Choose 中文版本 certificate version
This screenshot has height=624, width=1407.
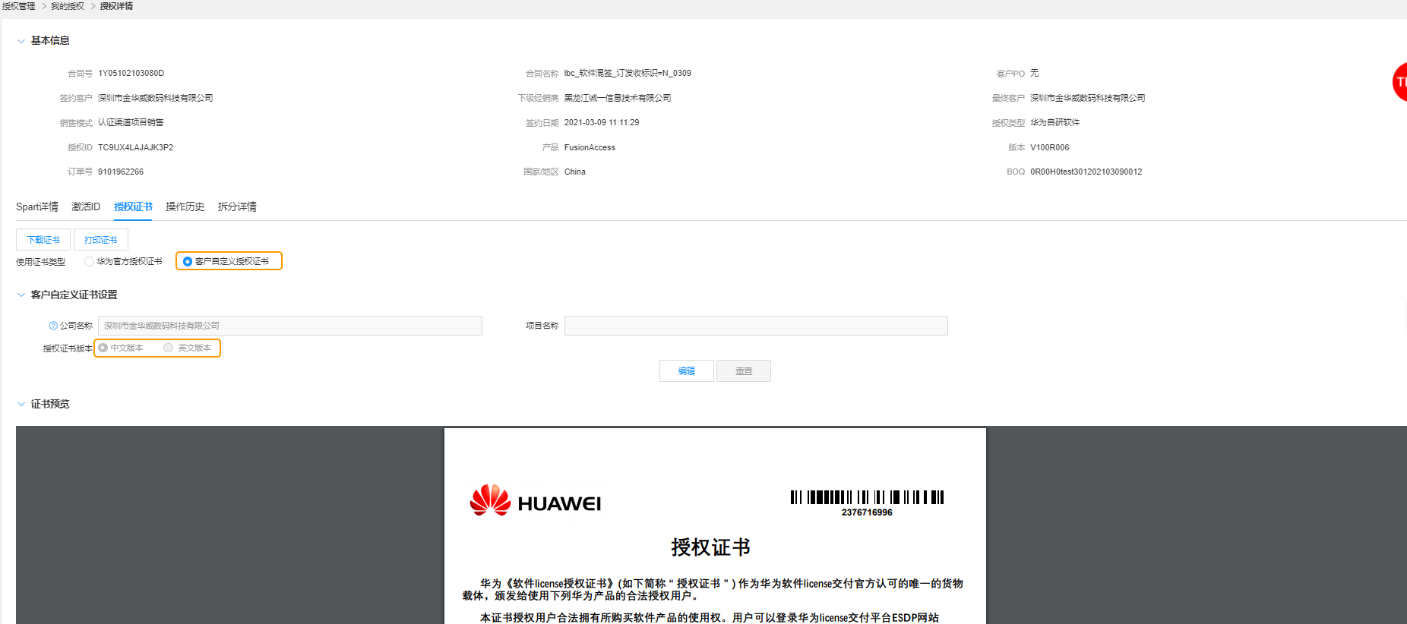pyautogui.click(x=103, y=348)
